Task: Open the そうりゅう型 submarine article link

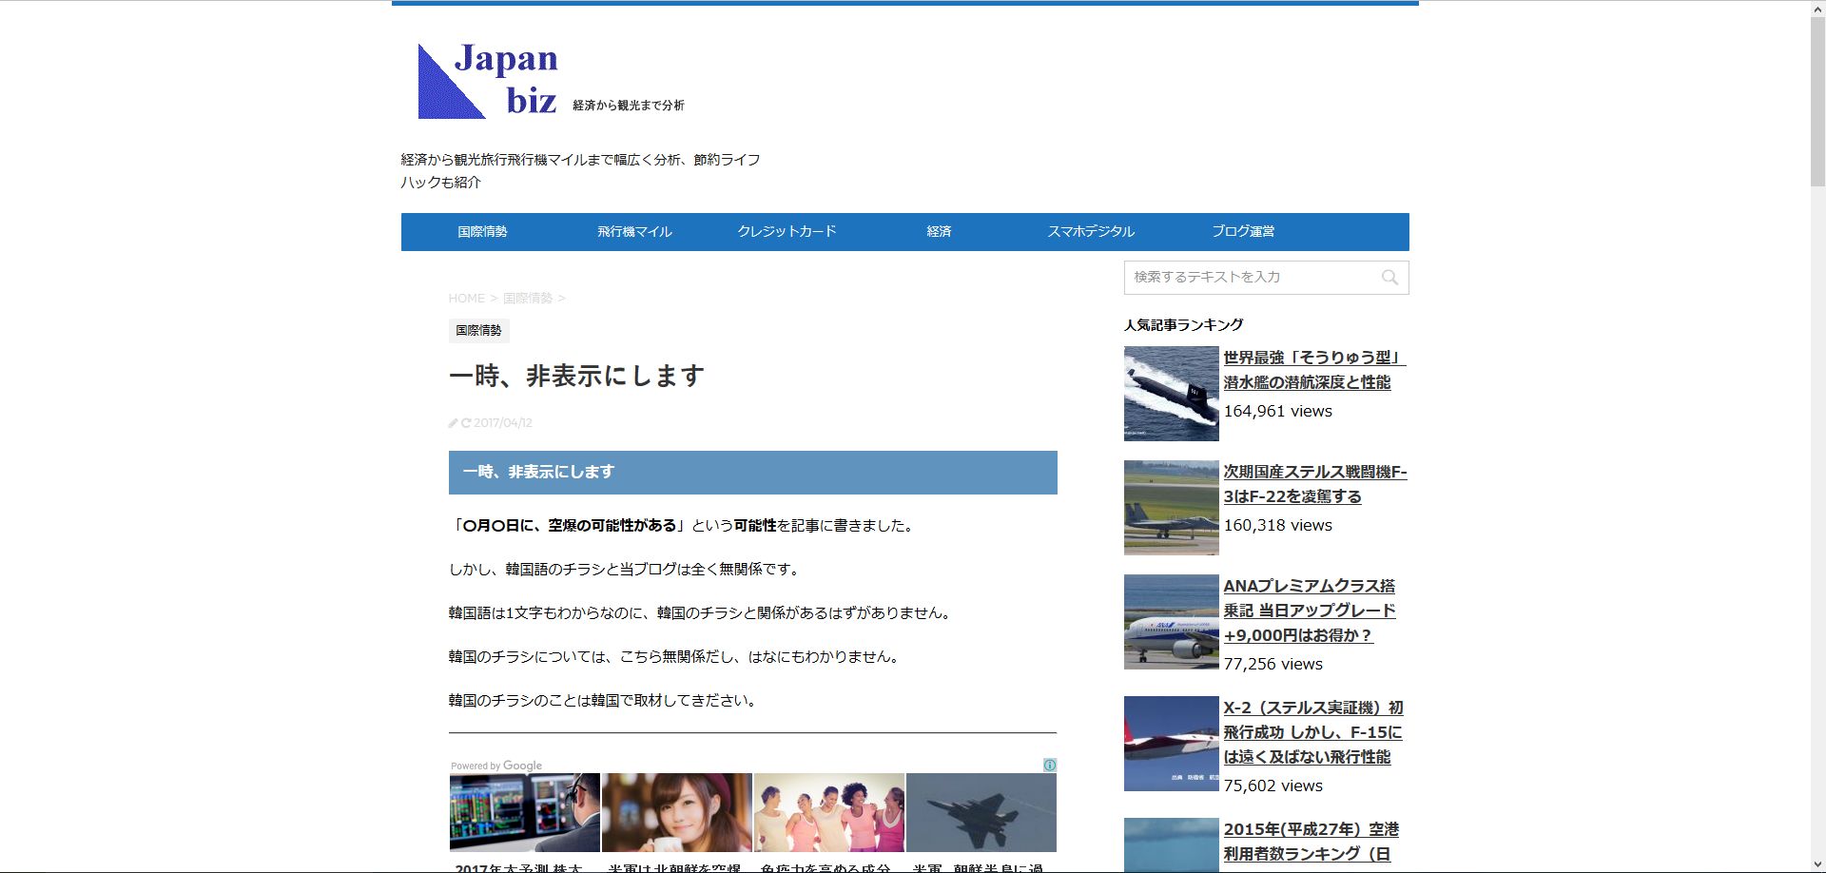Action: [x=1313, y=370]
